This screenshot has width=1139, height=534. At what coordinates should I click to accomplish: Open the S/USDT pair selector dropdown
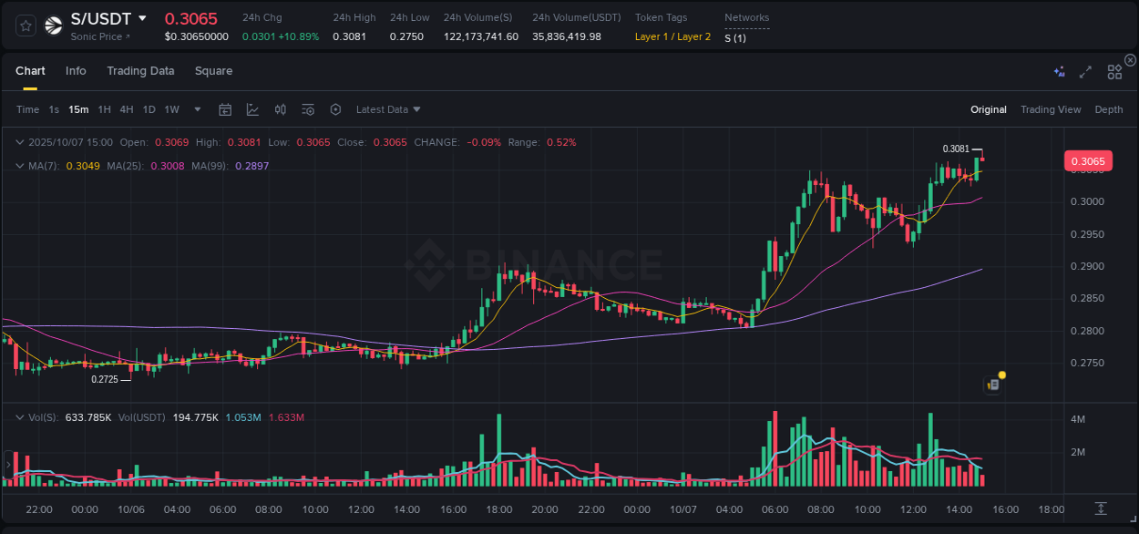[x=143, y=17]
